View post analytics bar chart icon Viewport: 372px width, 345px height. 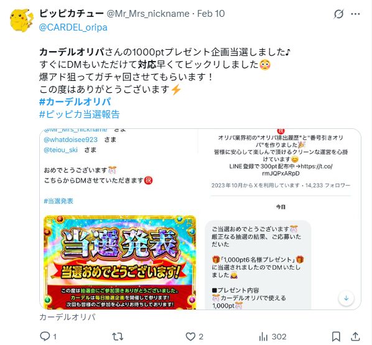coord(263,336)
